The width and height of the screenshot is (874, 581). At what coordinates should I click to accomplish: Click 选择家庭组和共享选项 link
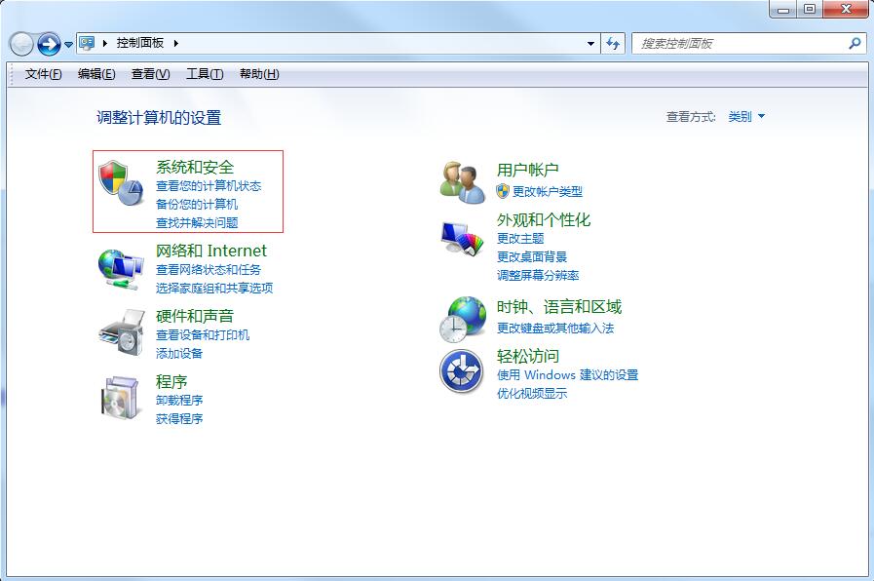(214, 288)
